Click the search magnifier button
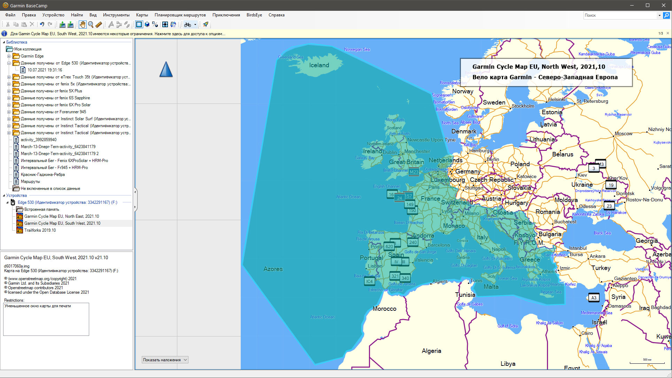 click(666, 15)
